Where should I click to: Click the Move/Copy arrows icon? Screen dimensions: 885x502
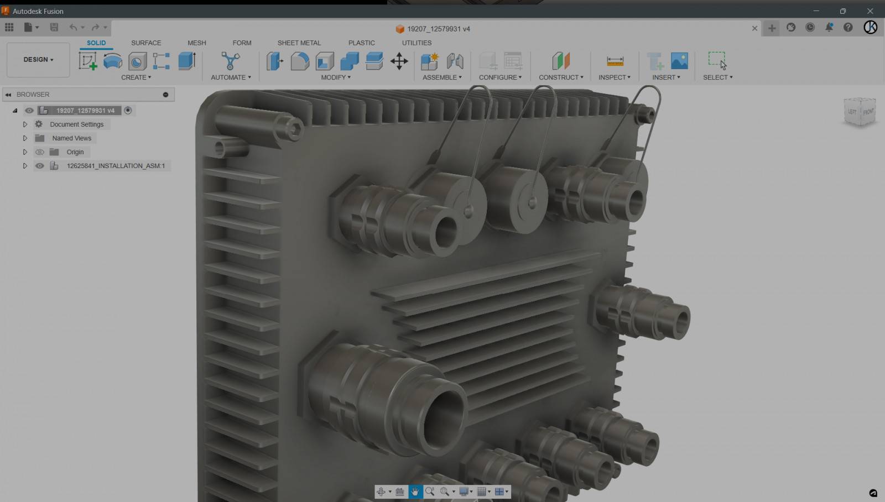399,61
